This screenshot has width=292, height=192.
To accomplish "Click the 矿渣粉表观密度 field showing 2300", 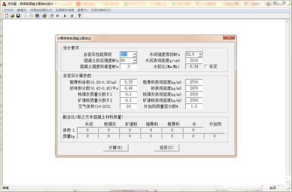I will click(194, 100).
